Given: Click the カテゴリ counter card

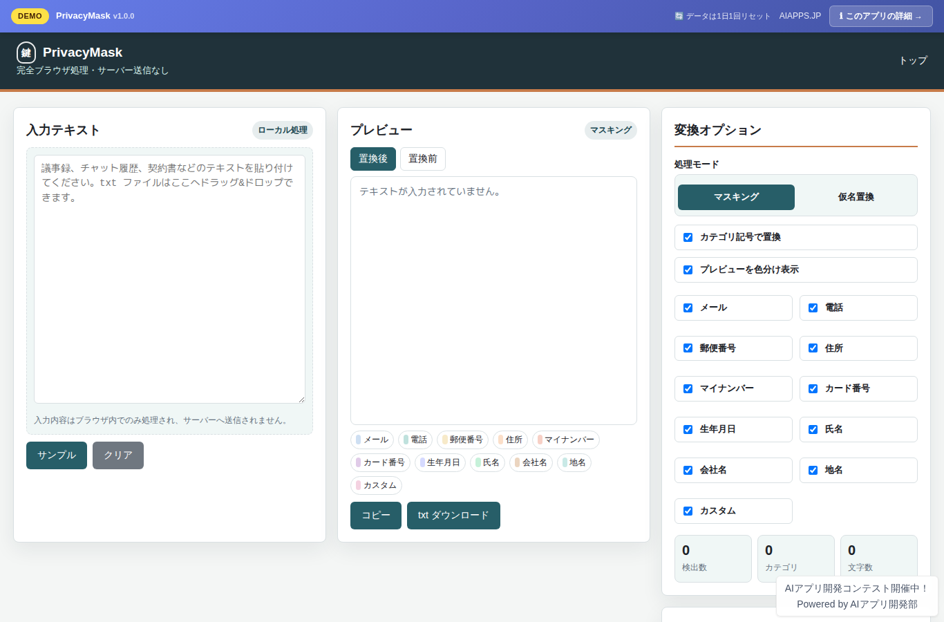Looking at the screenshot, I should point(796,558).
